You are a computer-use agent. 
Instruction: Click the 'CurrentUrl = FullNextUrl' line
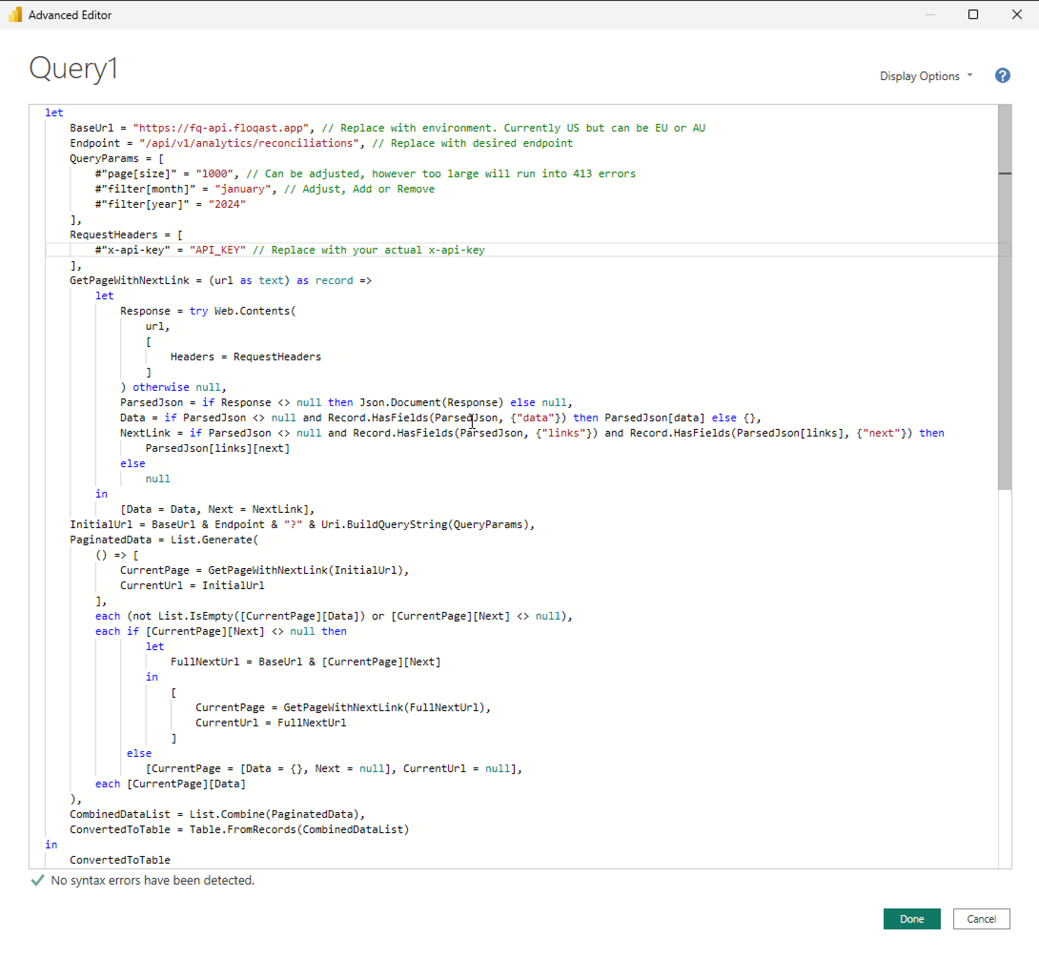[x=271, y=723]
